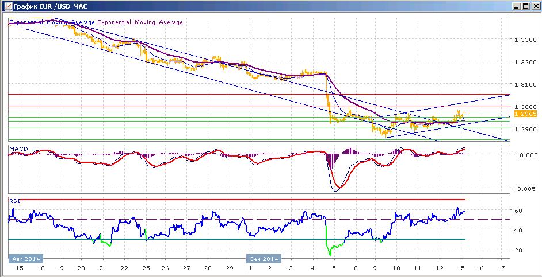This screenshot has height=277, width=542.
Task: Click the RSI 20 level label
Action: coord(518,250)
